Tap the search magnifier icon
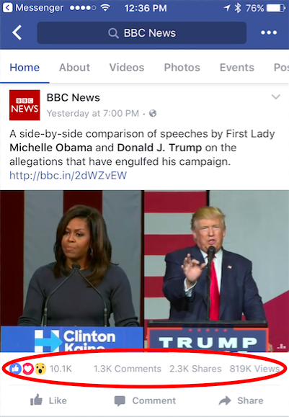 pyautogui.click(x=113, y=33)
